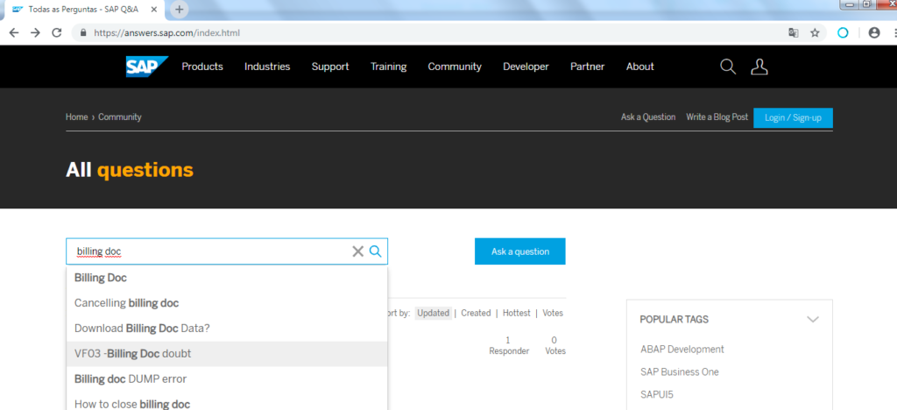Clear the search field with the X icon

pyautogui.click(x=358, y=251)
